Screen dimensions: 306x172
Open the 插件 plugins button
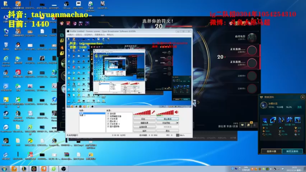coord(145,131)
